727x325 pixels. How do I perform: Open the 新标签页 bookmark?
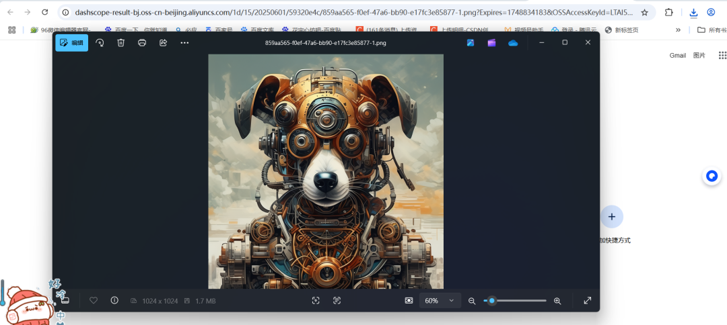(x=622, y=30)
